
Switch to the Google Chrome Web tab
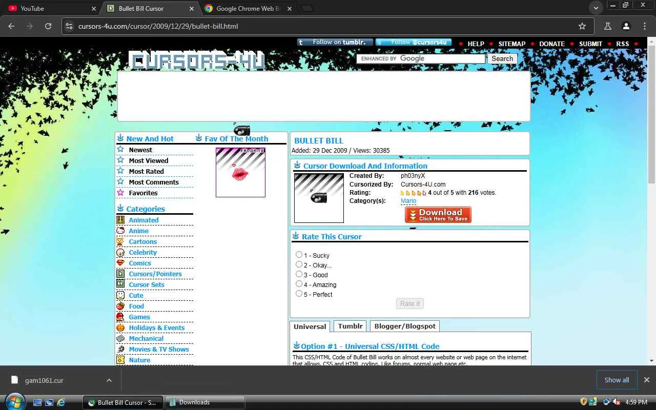pyautogui.click(x=249, y=9)
